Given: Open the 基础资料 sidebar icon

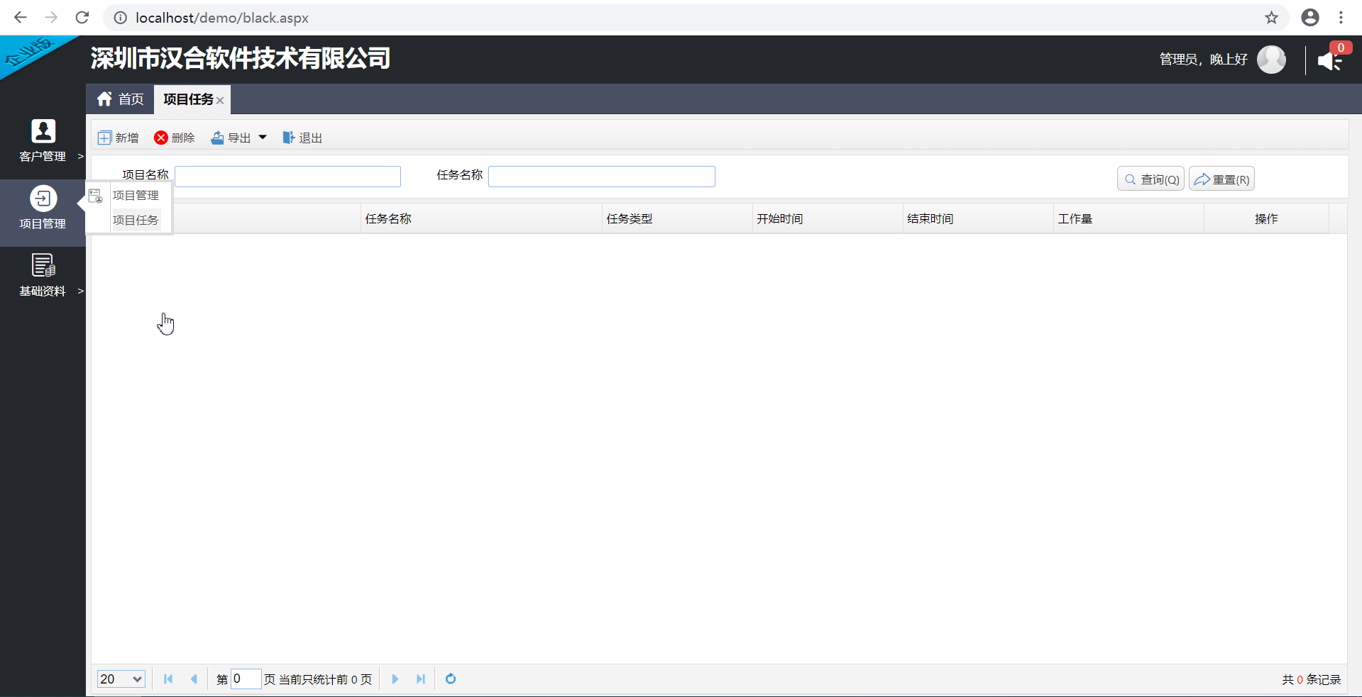Looking at the screenshot, I should [x=43, y=266].
